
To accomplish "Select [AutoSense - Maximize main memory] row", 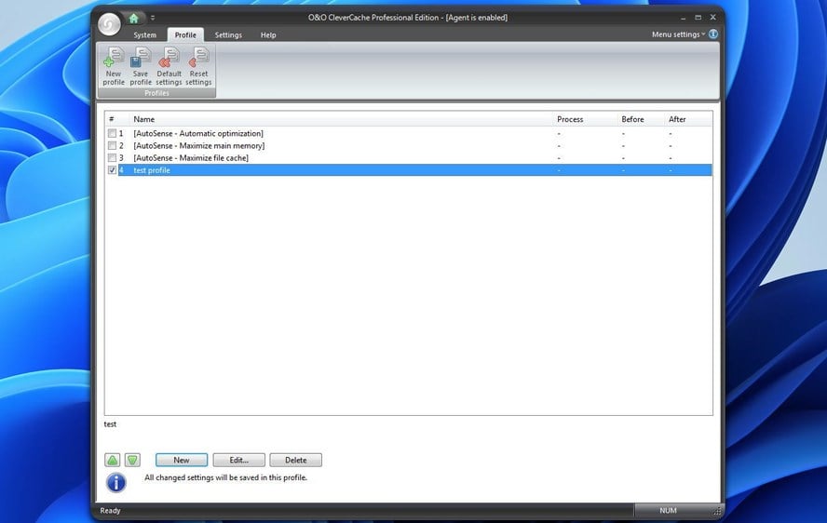I will tap(409, 145).
